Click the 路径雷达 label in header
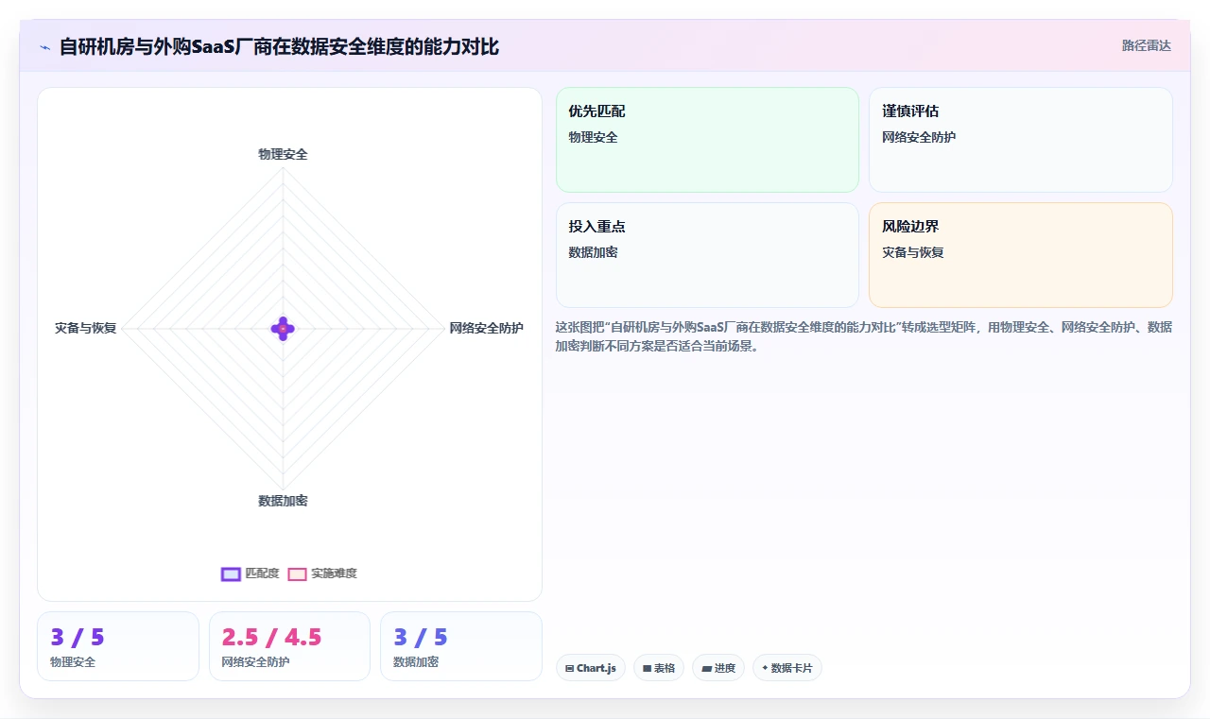 1146,45
